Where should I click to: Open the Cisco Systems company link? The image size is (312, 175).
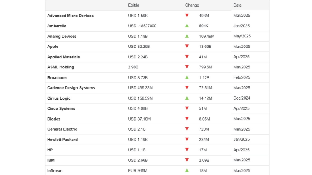61,108
